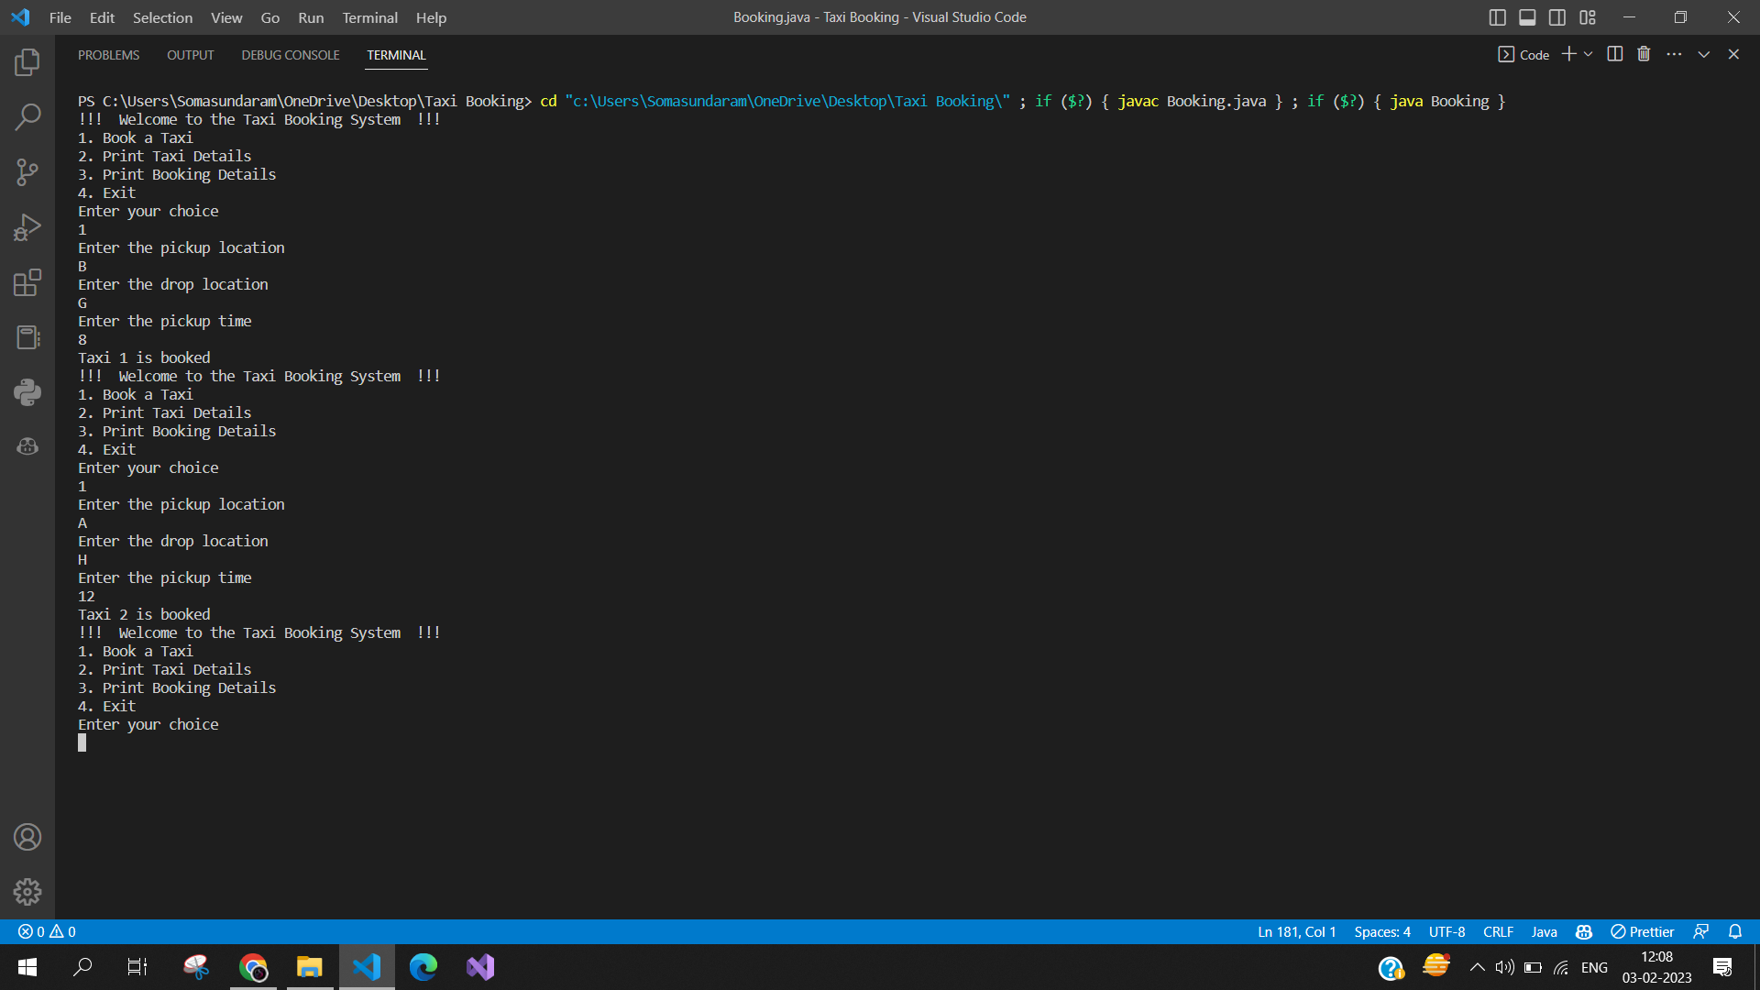Viewport: 1760px width, 990px height.
Task: Open the File menu
Action: pyautogui.click(x=60, y=17)
